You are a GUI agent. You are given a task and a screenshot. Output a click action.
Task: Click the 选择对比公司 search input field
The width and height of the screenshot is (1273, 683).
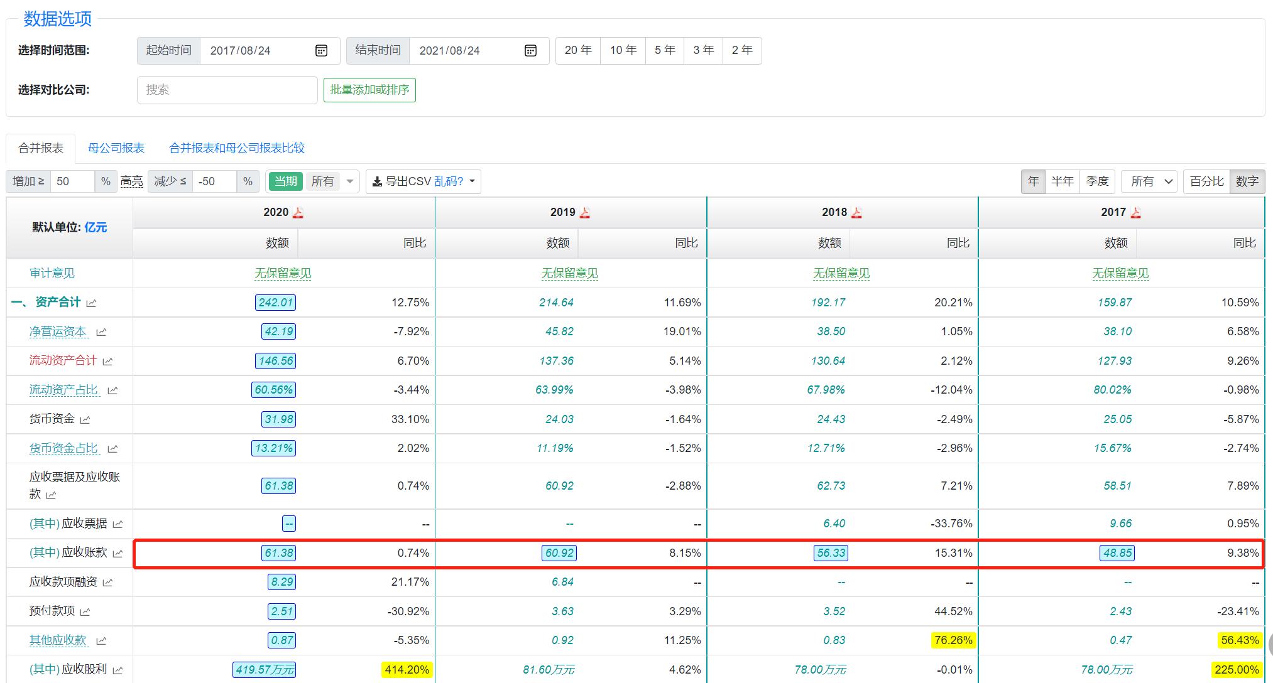coord(227,90)
